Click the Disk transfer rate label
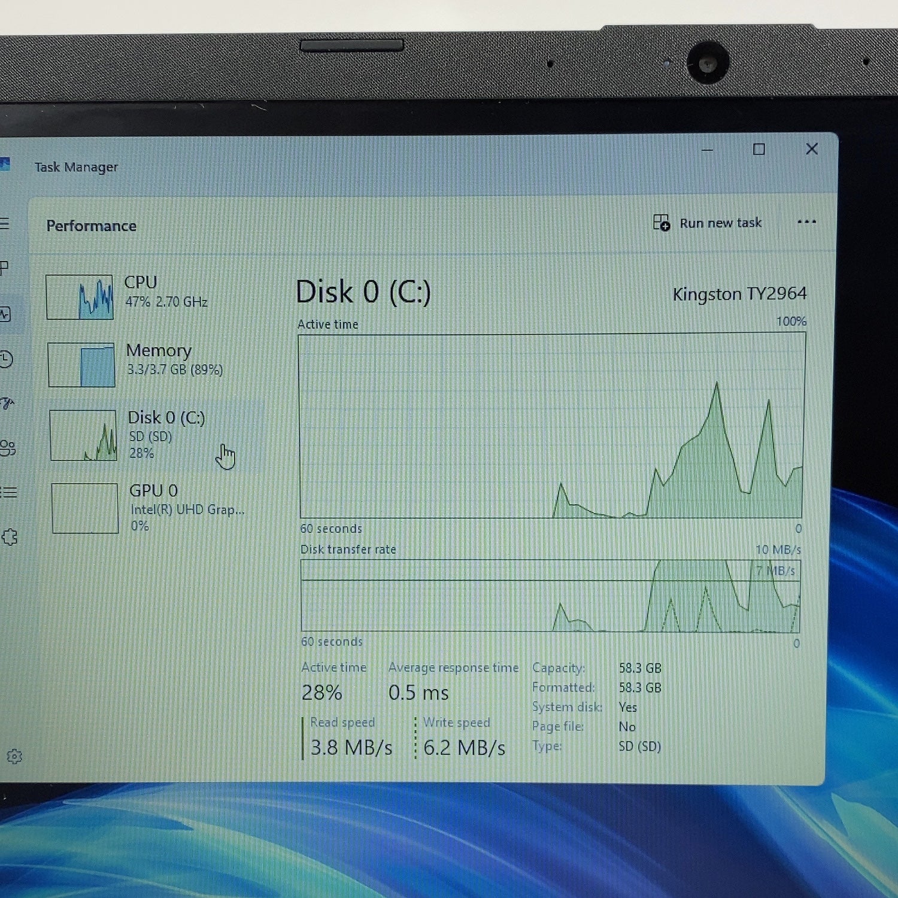Screen dimensions: 898x898 348,550
